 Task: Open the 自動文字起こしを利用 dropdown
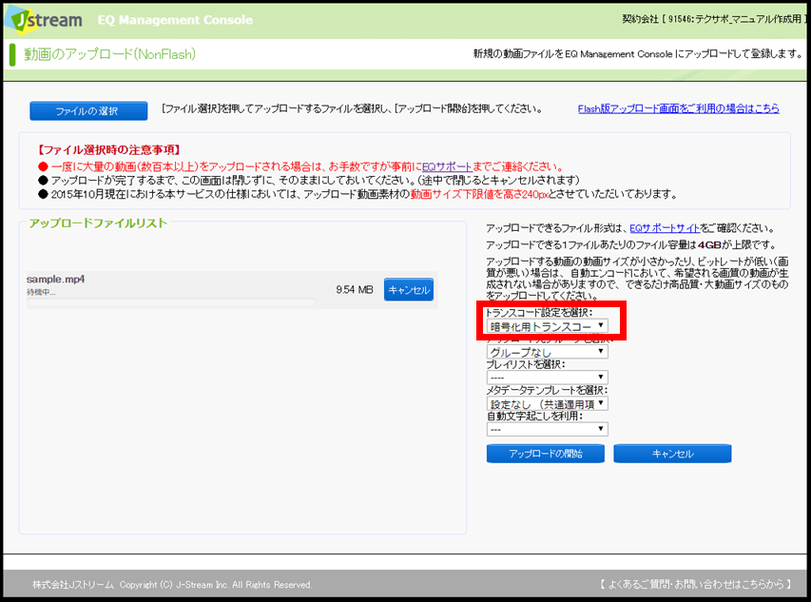pos(547,429)
